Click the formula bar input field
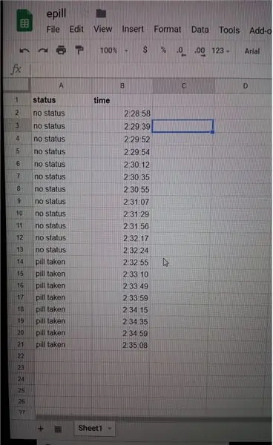Screen dimensions: 273x445 pos(151,70)
